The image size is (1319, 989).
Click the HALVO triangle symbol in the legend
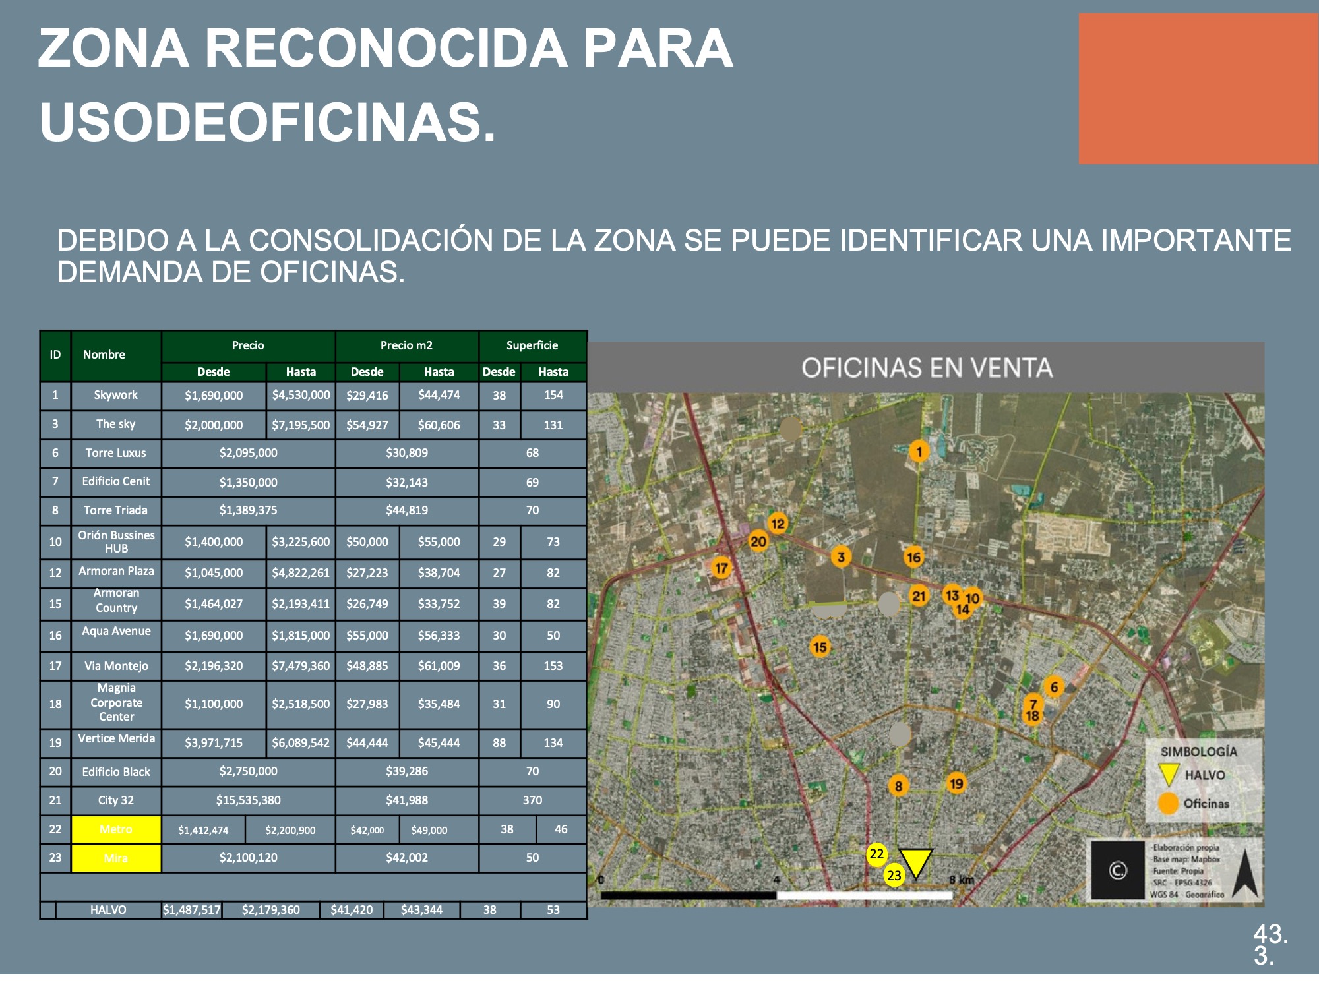[1169, 774]
